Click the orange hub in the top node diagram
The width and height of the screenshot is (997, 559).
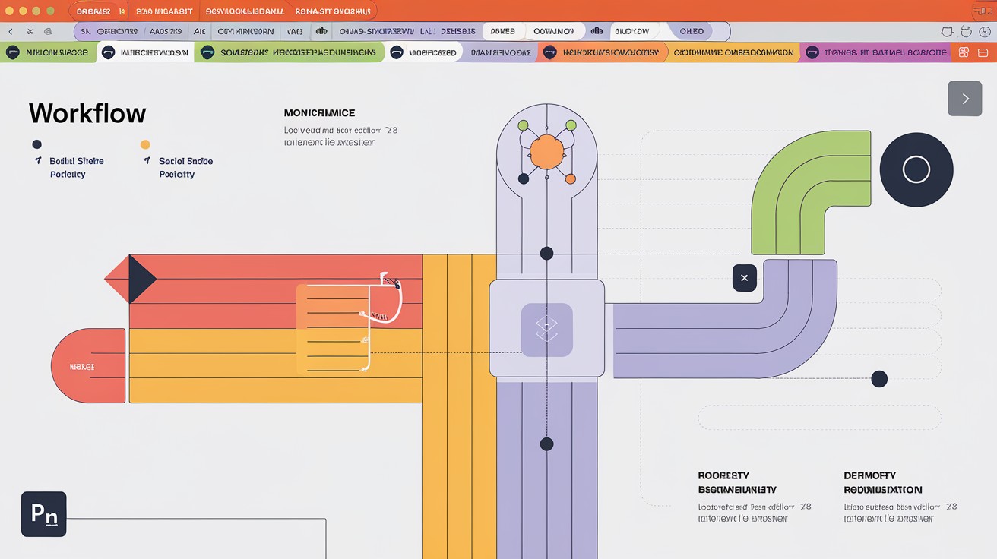(546, 152)
